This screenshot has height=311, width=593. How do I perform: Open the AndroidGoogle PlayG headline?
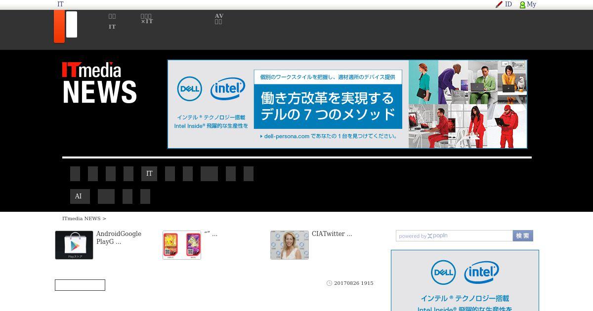[x=119, y=238]
